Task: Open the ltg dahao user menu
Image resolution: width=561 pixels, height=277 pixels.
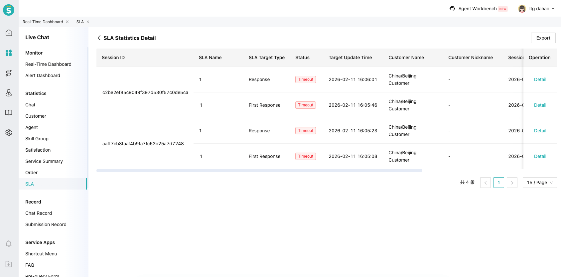Action: (536, 9)
